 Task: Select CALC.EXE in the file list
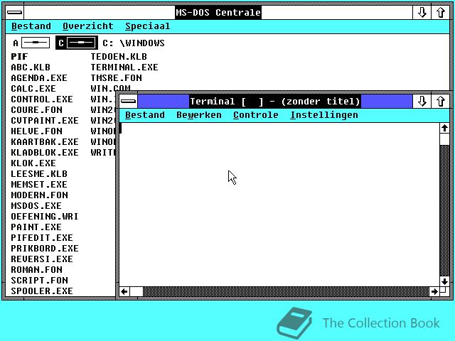(33, 89)
